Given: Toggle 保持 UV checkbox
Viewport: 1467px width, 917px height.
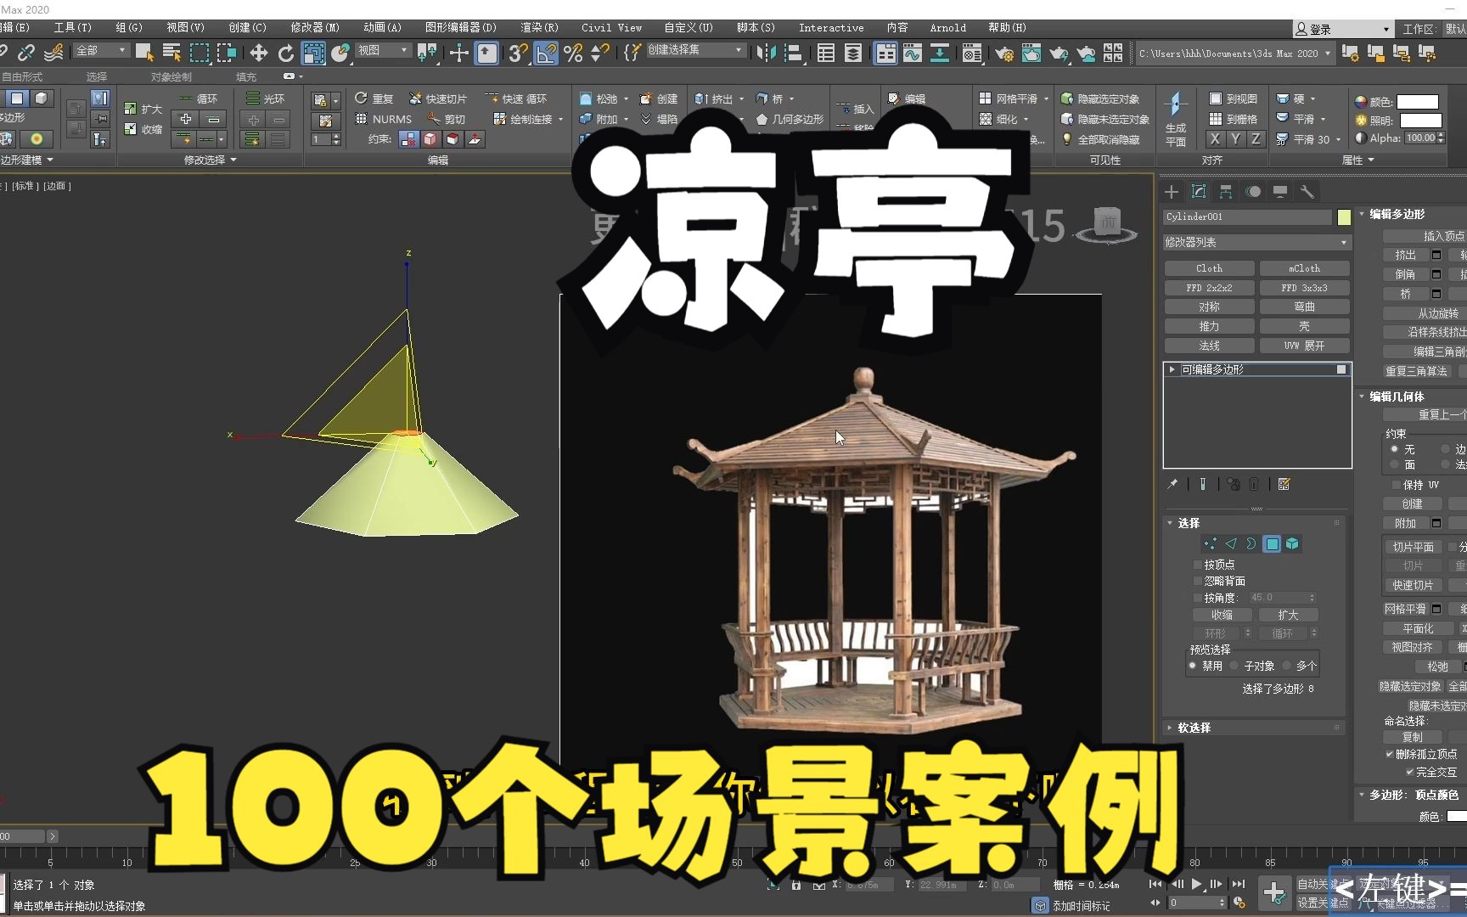Looking at the screenshot, I should 1396,485.
